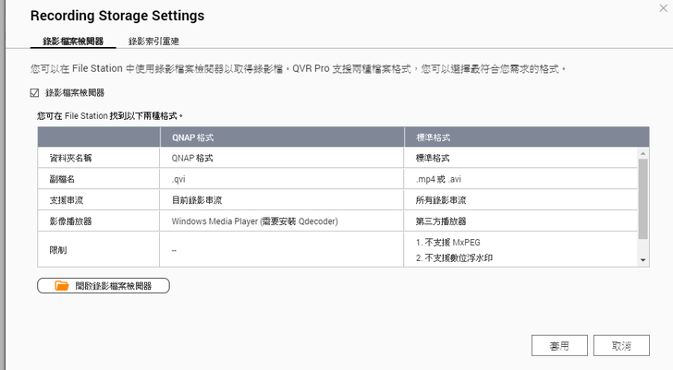Select the 副檔名 row label
673x370 pixels.
[61, 179]
